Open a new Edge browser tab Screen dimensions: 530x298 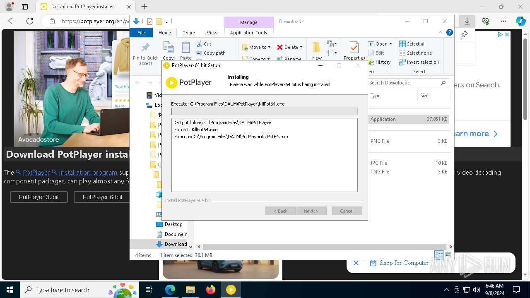144,7
